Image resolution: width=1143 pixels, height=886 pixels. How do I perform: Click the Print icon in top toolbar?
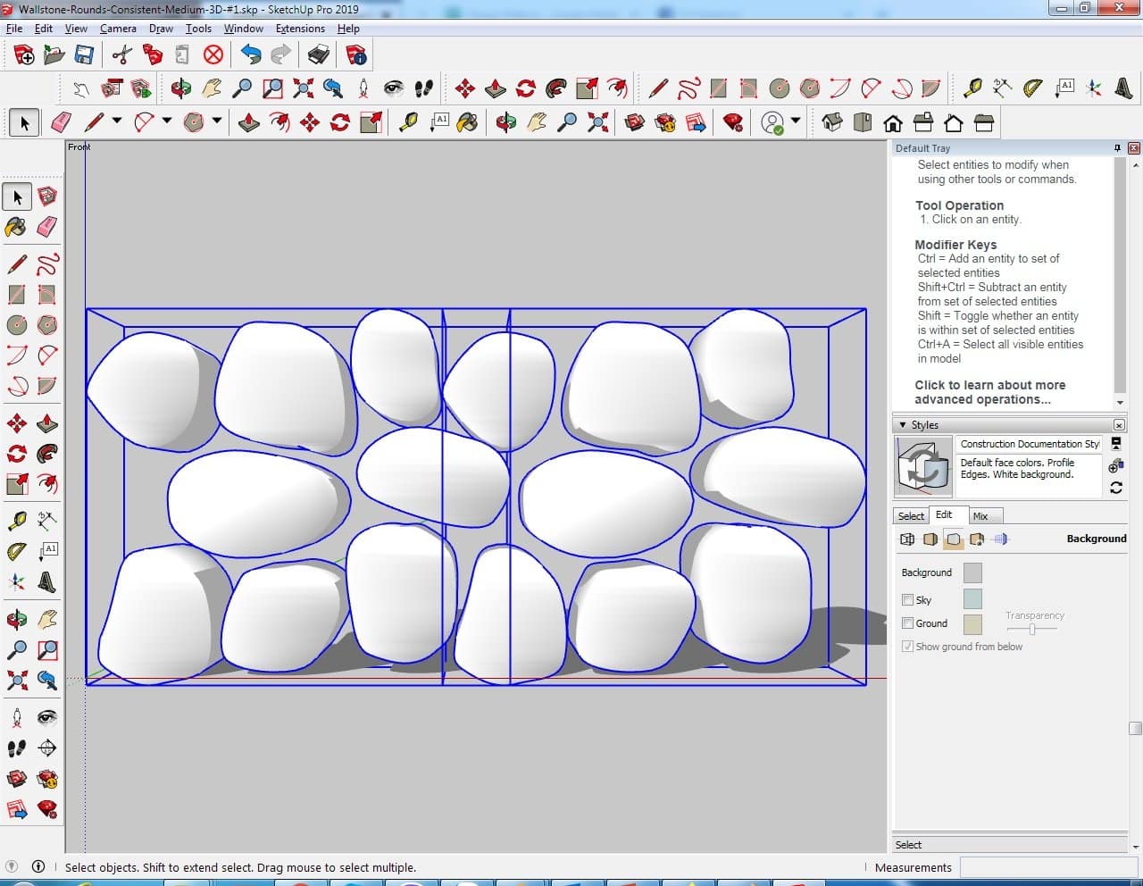pyautogui.click(x=319, y=55)
